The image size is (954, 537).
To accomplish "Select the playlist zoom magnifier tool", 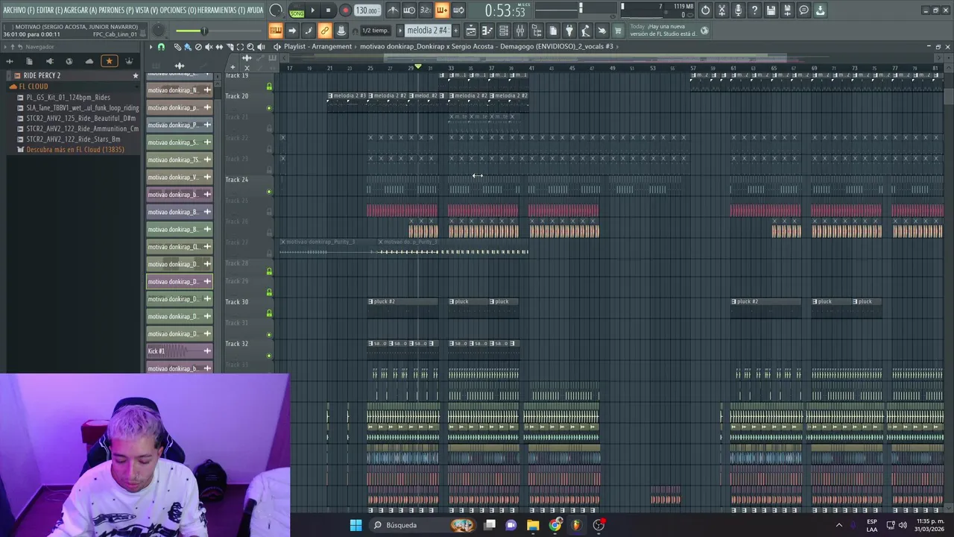I will pos(250,46).
